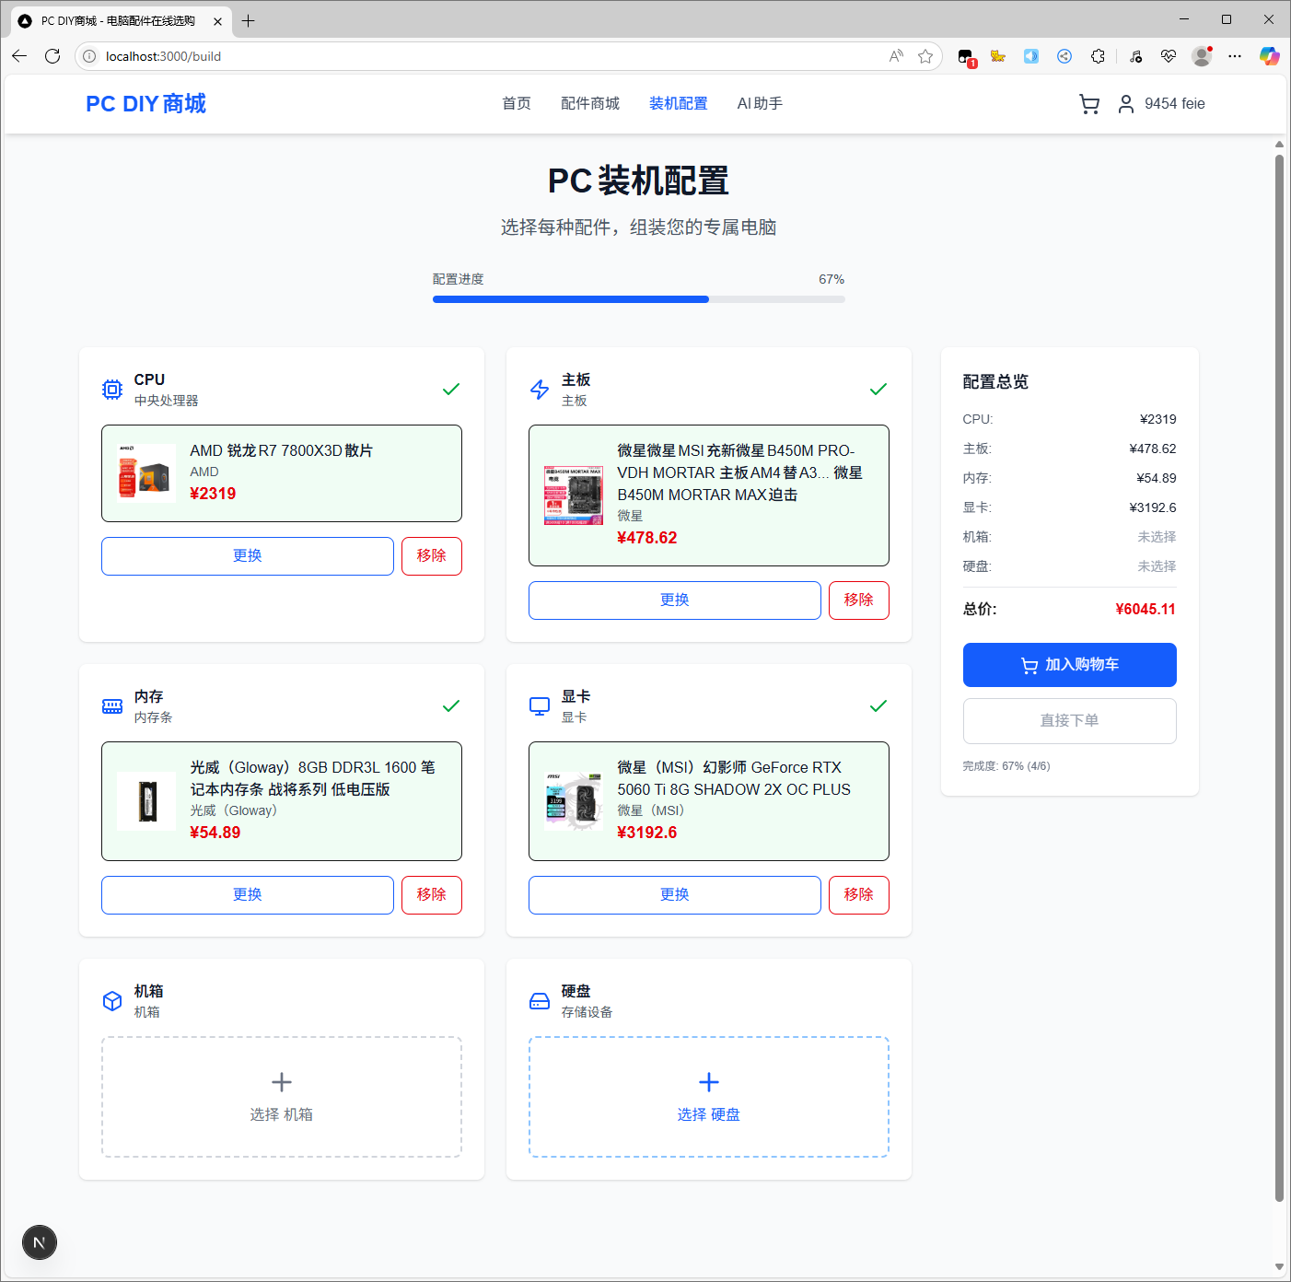Click the AMD 7800X3D product thumbnail

click(x=146, y=473)
